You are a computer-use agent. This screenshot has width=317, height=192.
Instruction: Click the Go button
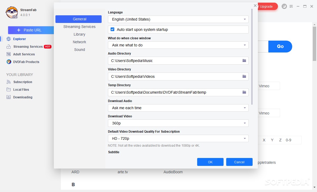(280, 46)
